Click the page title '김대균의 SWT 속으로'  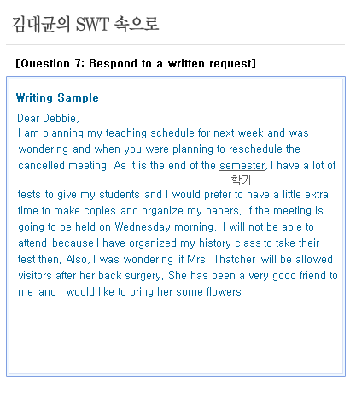pyautogui.click(x=85, y=24)
